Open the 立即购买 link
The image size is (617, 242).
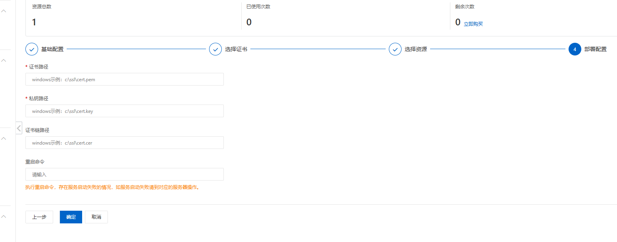coord(473,24)
